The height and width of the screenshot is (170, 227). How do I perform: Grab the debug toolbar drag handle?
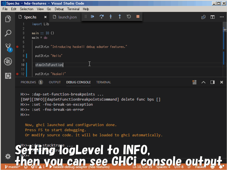point(86,17)
